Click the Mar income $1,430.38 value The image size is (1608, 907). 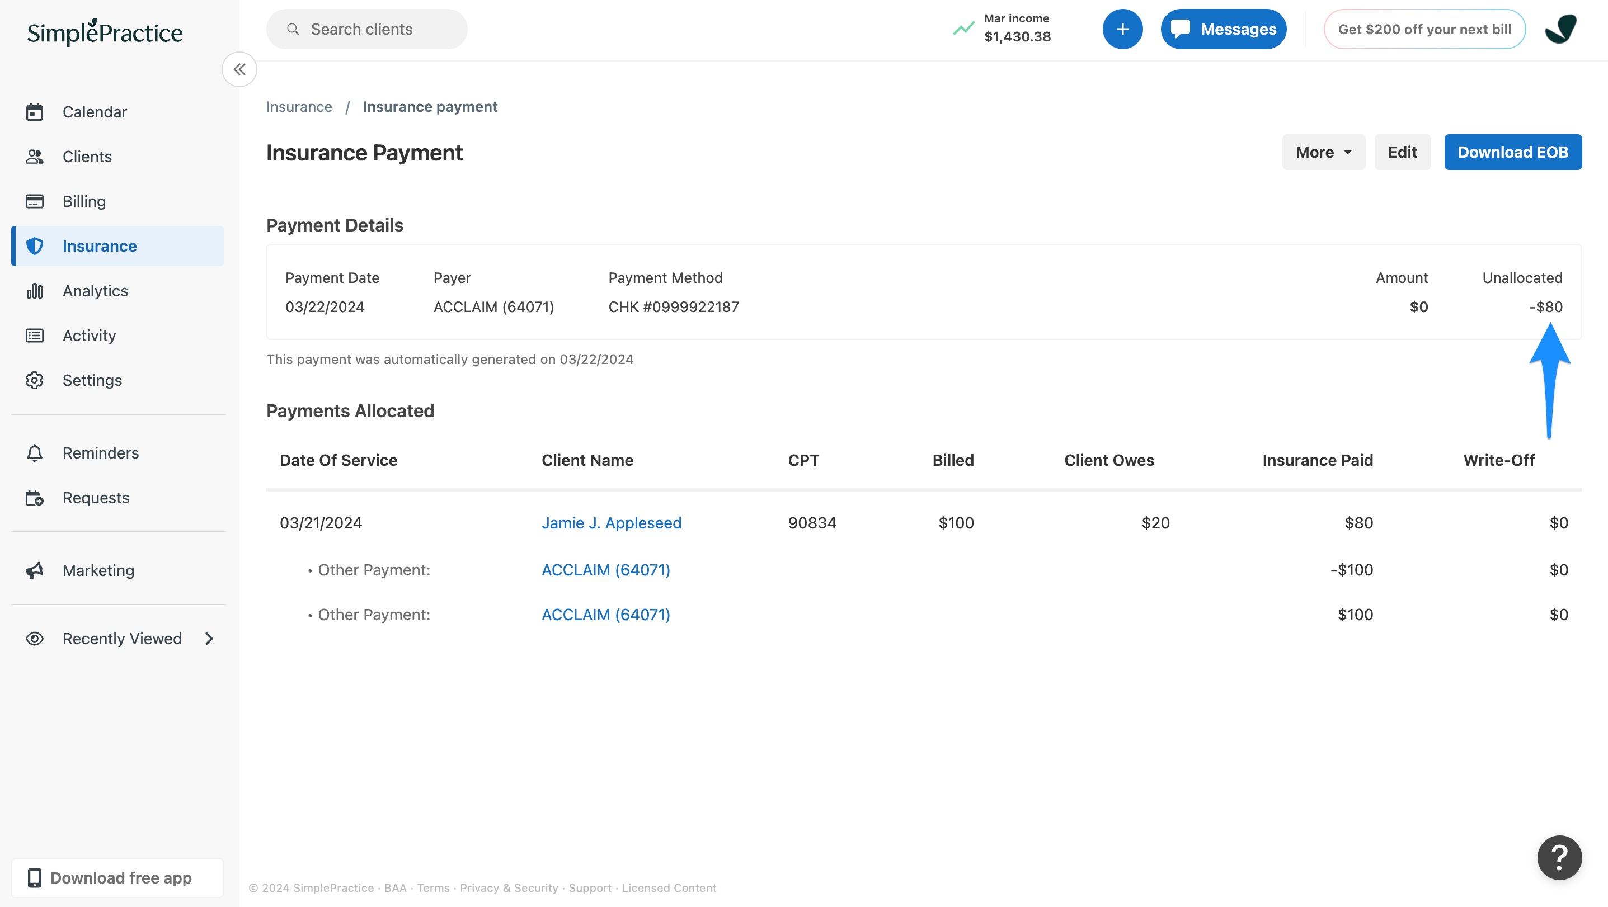[1018, 37]
